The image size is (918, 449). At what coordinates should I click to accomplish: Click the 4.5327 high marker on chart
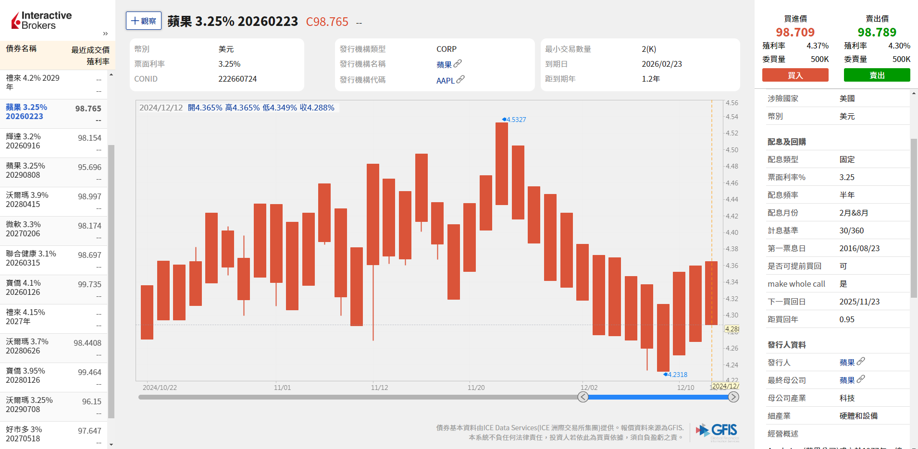[x=514, y=120]
